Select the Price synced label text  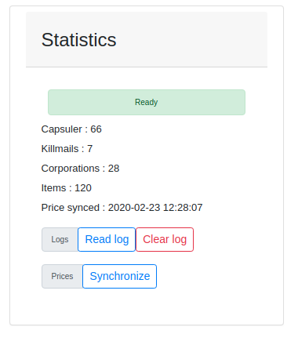point(71,208)
